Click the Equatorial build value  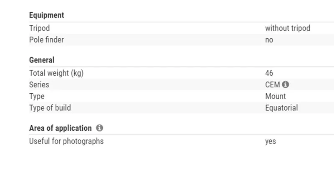281,108
